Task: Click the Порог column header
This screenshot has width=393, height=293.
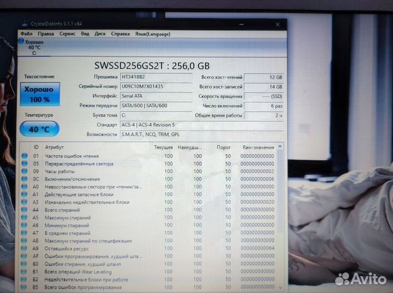Action: point(224,148)
